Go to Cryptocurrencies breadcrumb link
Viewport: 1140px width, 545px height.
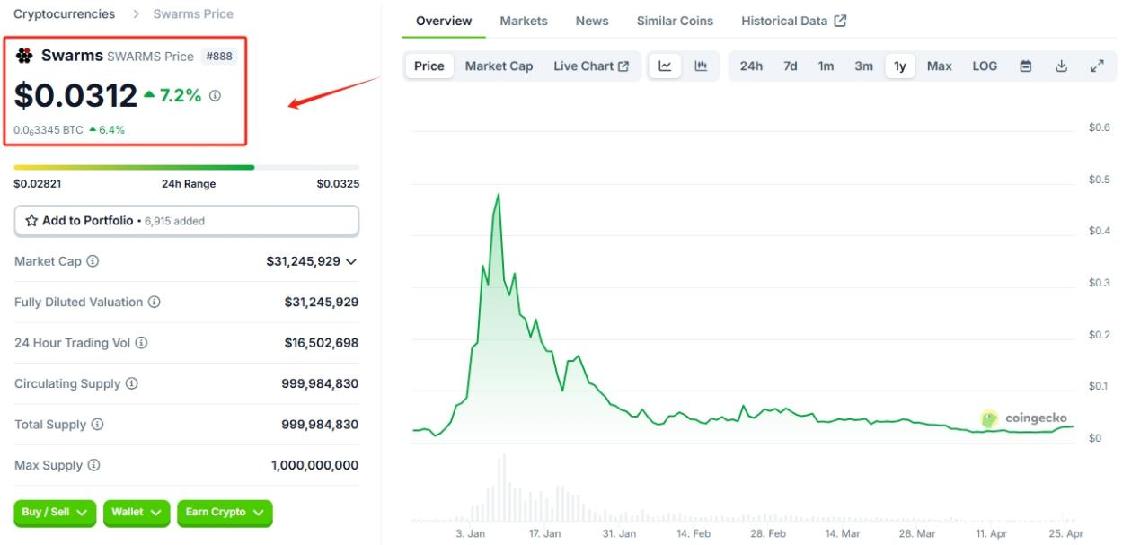64,14
